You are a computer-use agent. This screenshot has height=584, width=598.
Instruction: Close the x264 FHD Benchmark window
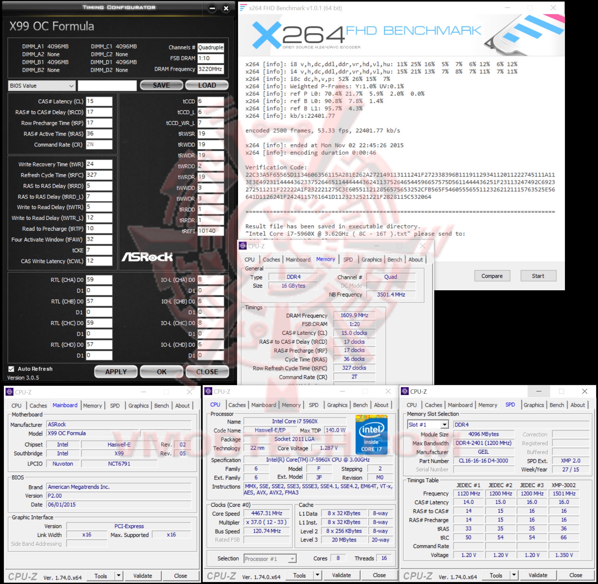point(553,8)
